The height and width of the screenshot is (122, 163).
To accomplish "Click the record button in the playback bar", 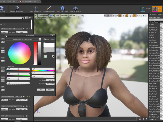I will point(140,119).
